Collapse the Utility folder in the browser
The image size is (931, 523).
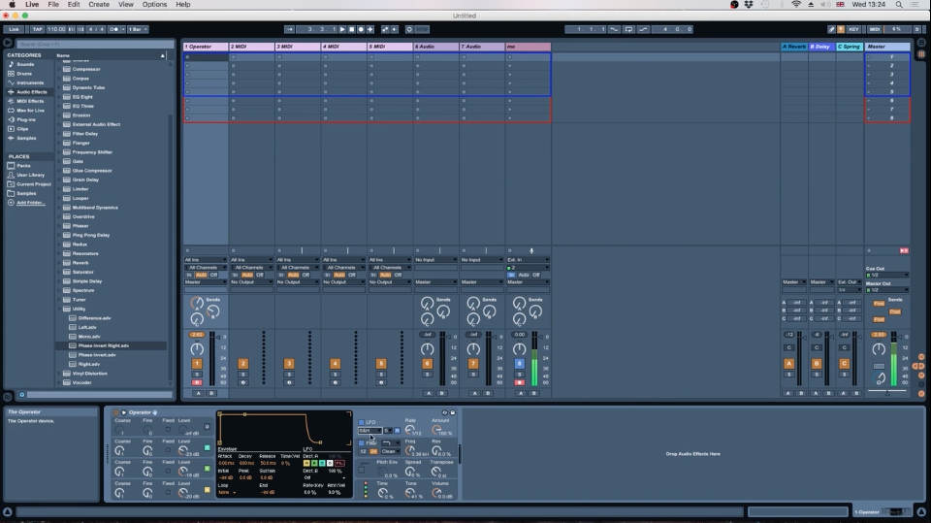[x=59, y=309]
